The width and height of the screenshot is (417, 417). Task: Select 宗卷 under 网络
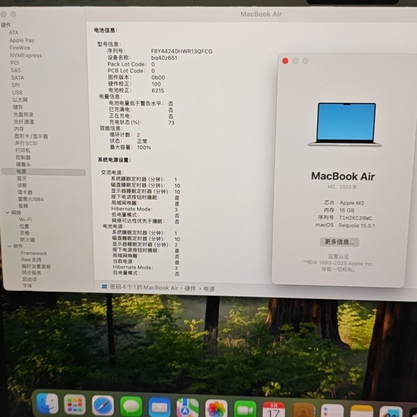25,233
